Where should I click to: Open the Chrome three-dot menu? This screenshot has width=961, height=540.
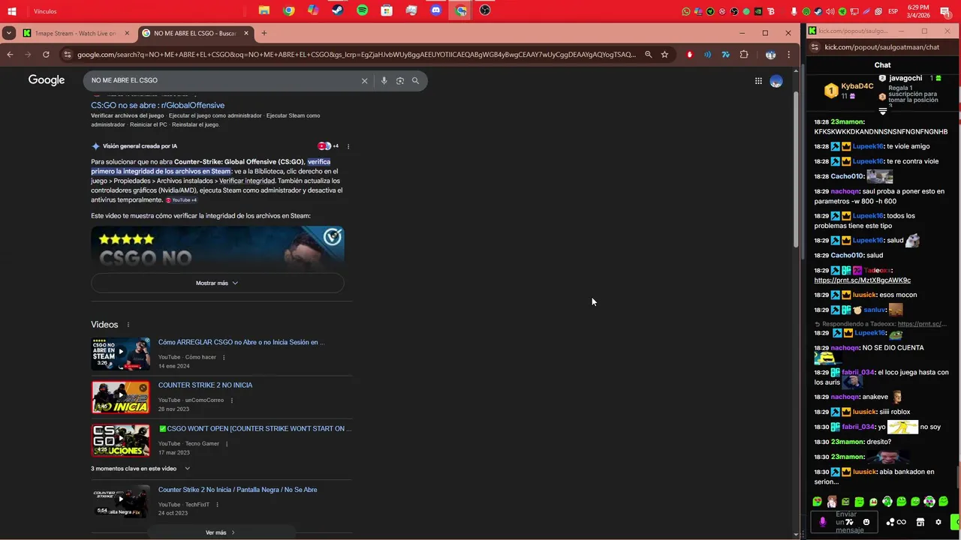pos(788,55)
